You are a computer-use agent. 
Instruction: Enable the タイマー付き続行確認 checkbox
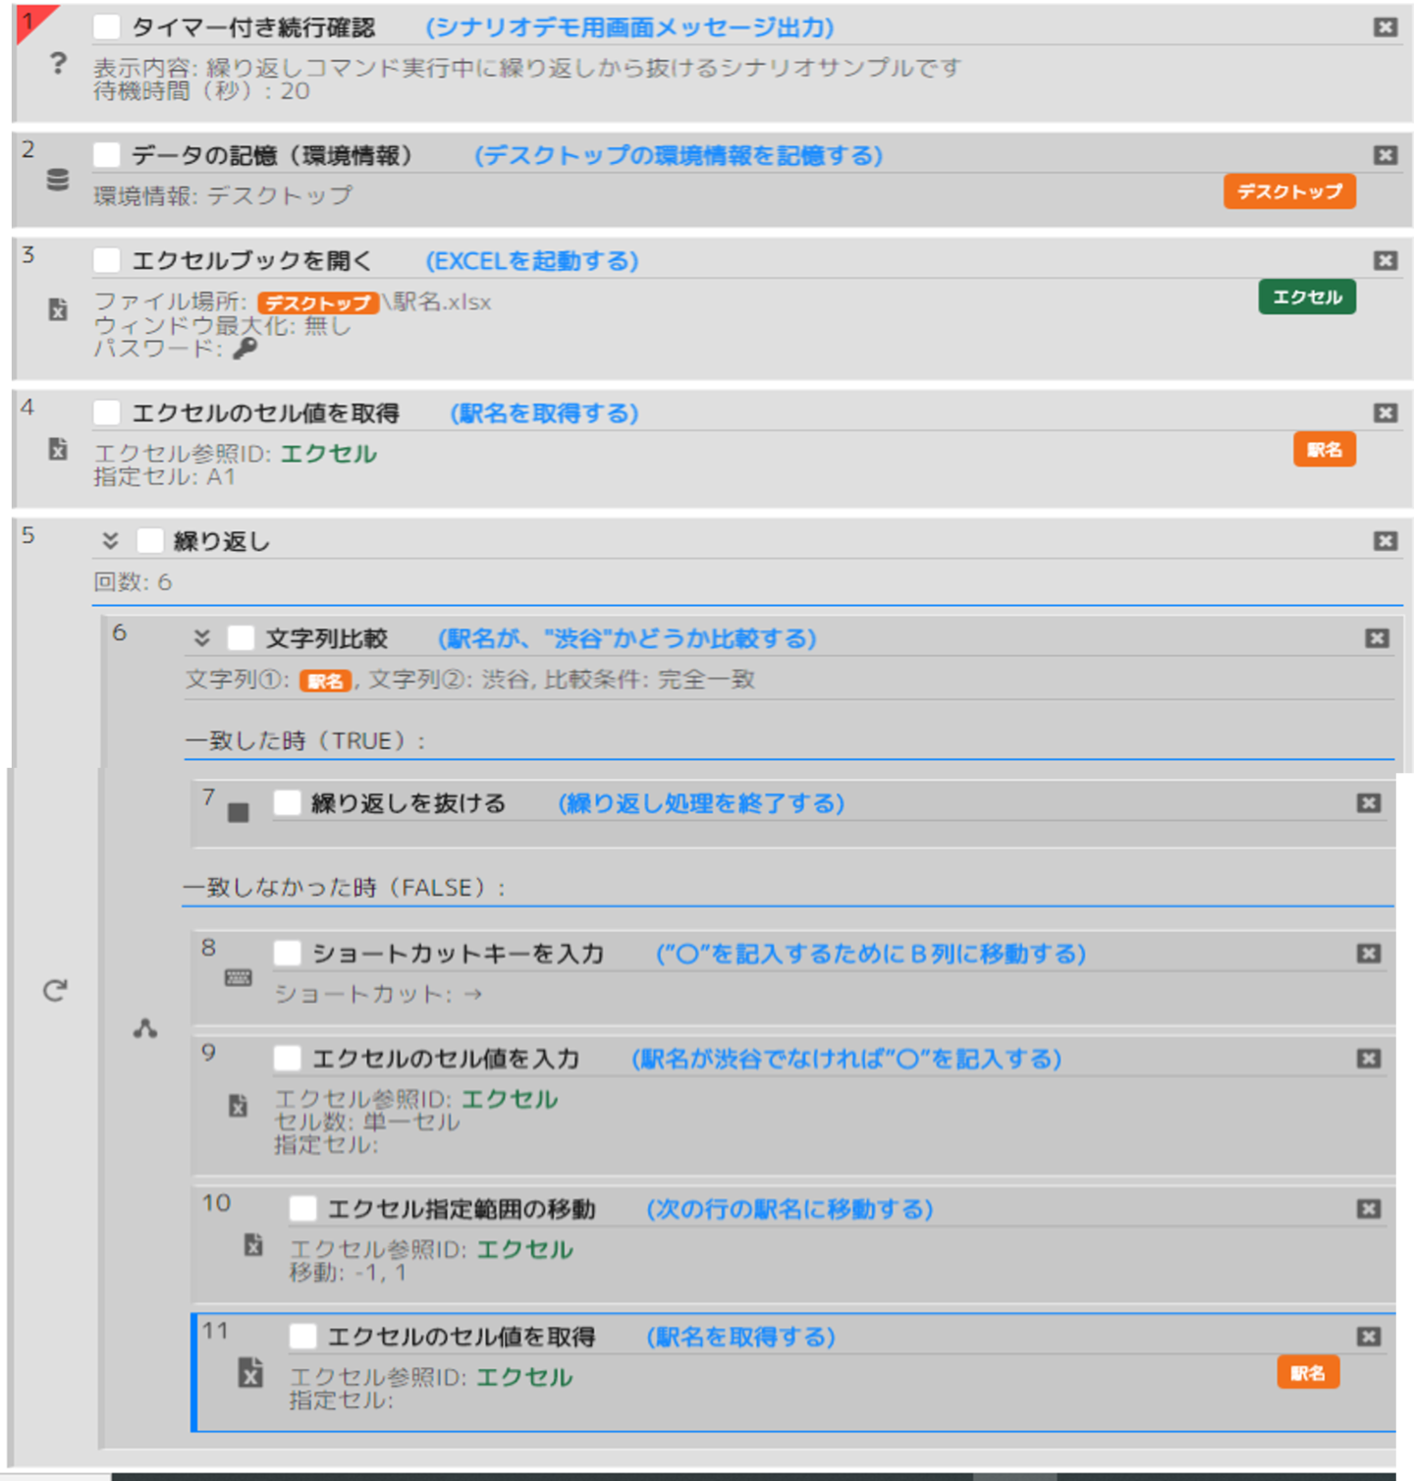(x=107, y=27)
